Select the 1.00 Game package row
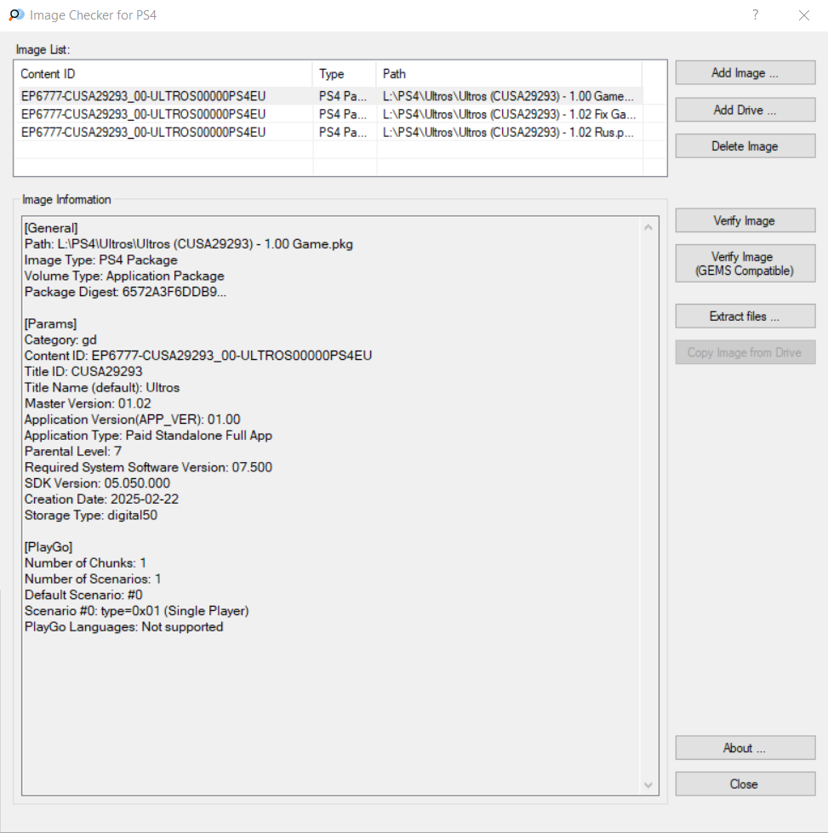 [330, 96]
